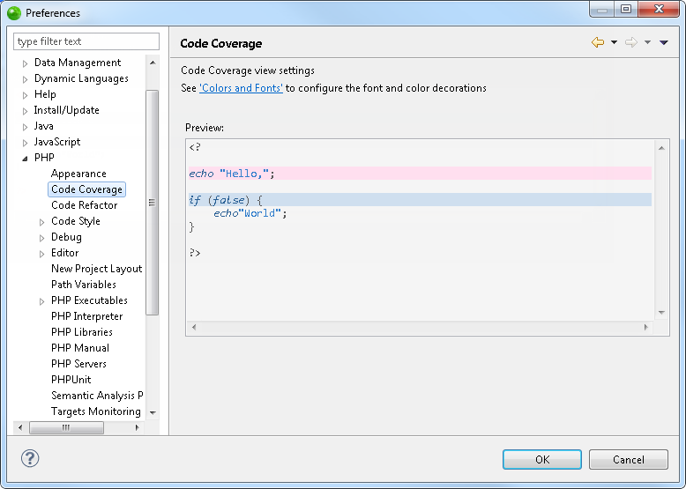Viewport: 686px width, 489px height.
Task: Select the Code Refactor preference page
Action: pos(84,205)
